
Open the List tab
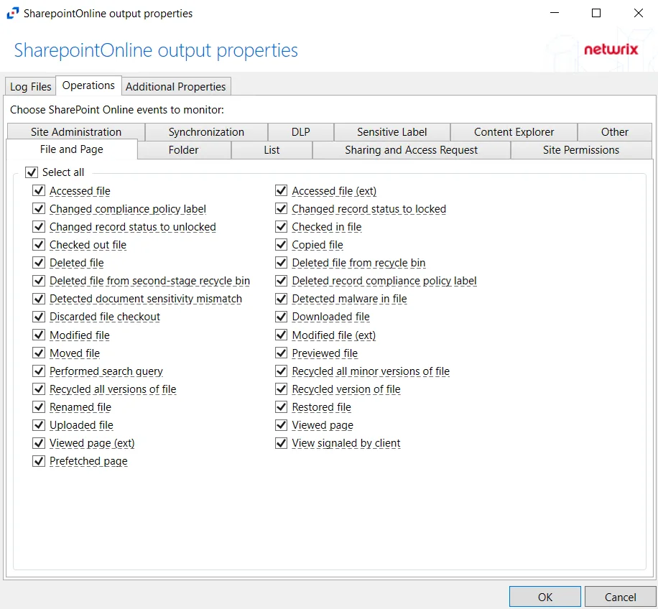272,149
